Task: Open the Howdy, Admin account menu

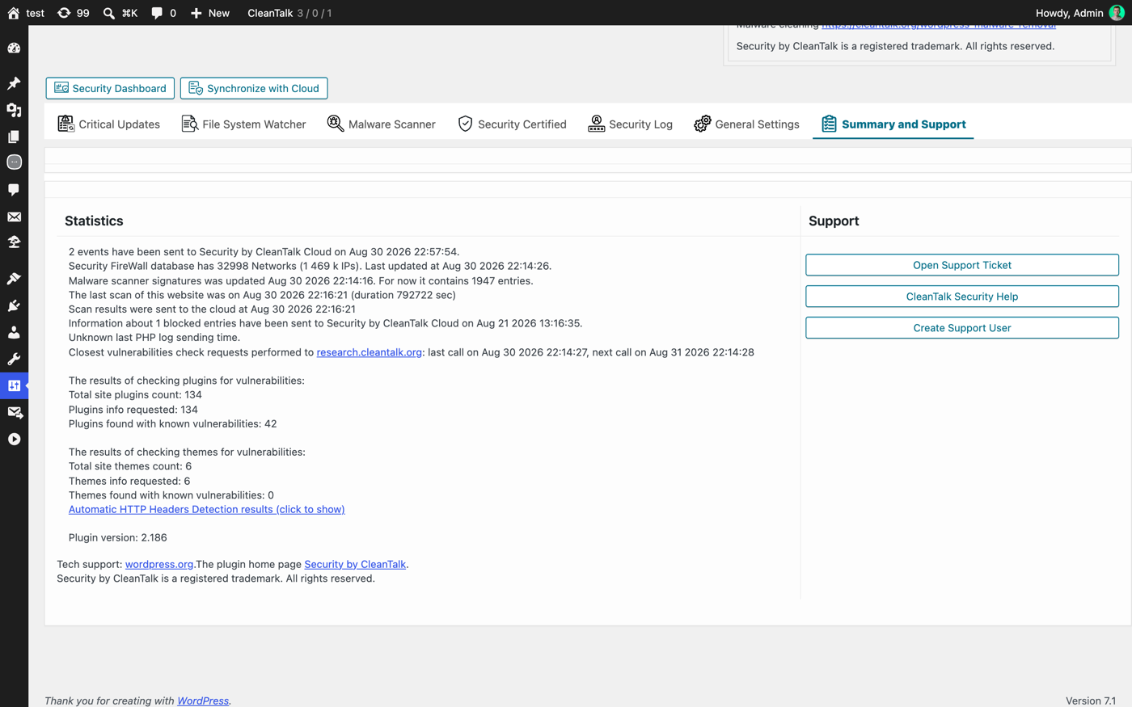Action: coord(1079,13)
